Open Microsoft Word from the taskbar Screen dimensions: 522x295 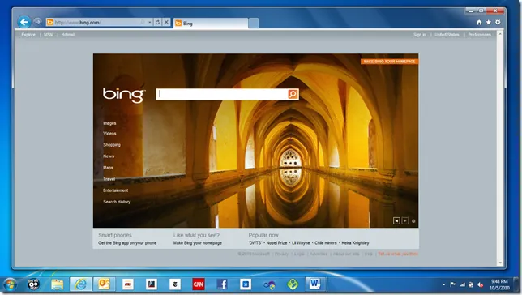pos(314,284)
